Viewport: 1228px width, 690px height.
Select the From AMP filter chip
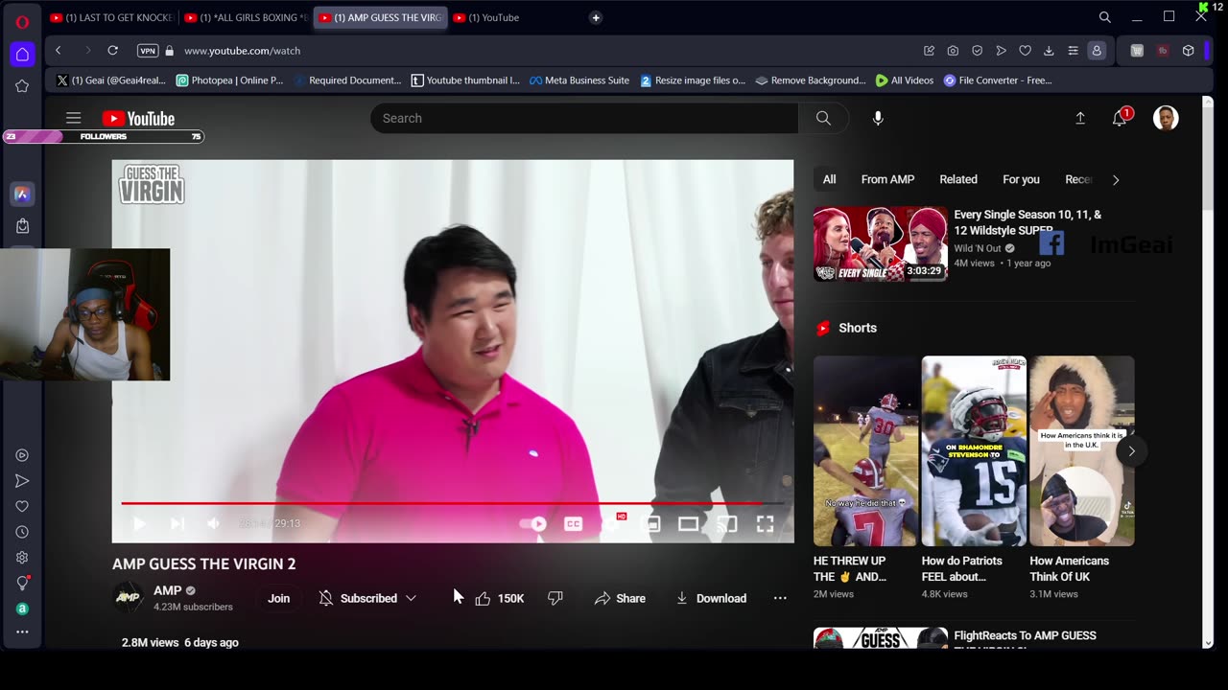tap(887, 179)
